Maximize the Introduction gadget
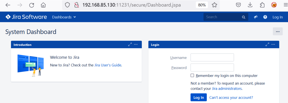Screen dimensions: 288x103 pyautogui.click(x=130, y=45)
